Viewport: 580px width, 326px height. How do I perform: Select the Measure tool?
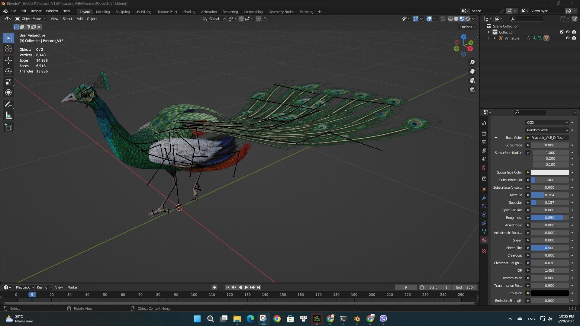8,116
